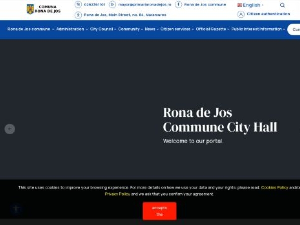The width and height of the screenshot is (300, 225).
Task: Click the 'Welcome to our portal.' text
Action: coord(193,141)
